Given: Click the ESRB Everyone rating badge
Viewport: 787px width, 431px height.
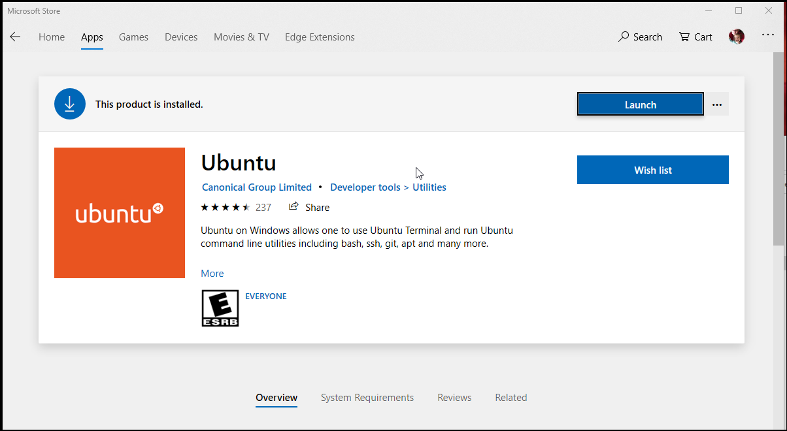Looking at the screenshot, I should [x=220, y=308].
